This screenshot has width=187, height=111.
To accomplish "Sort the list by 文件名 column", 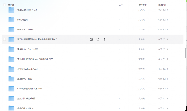I will (11, 5).
